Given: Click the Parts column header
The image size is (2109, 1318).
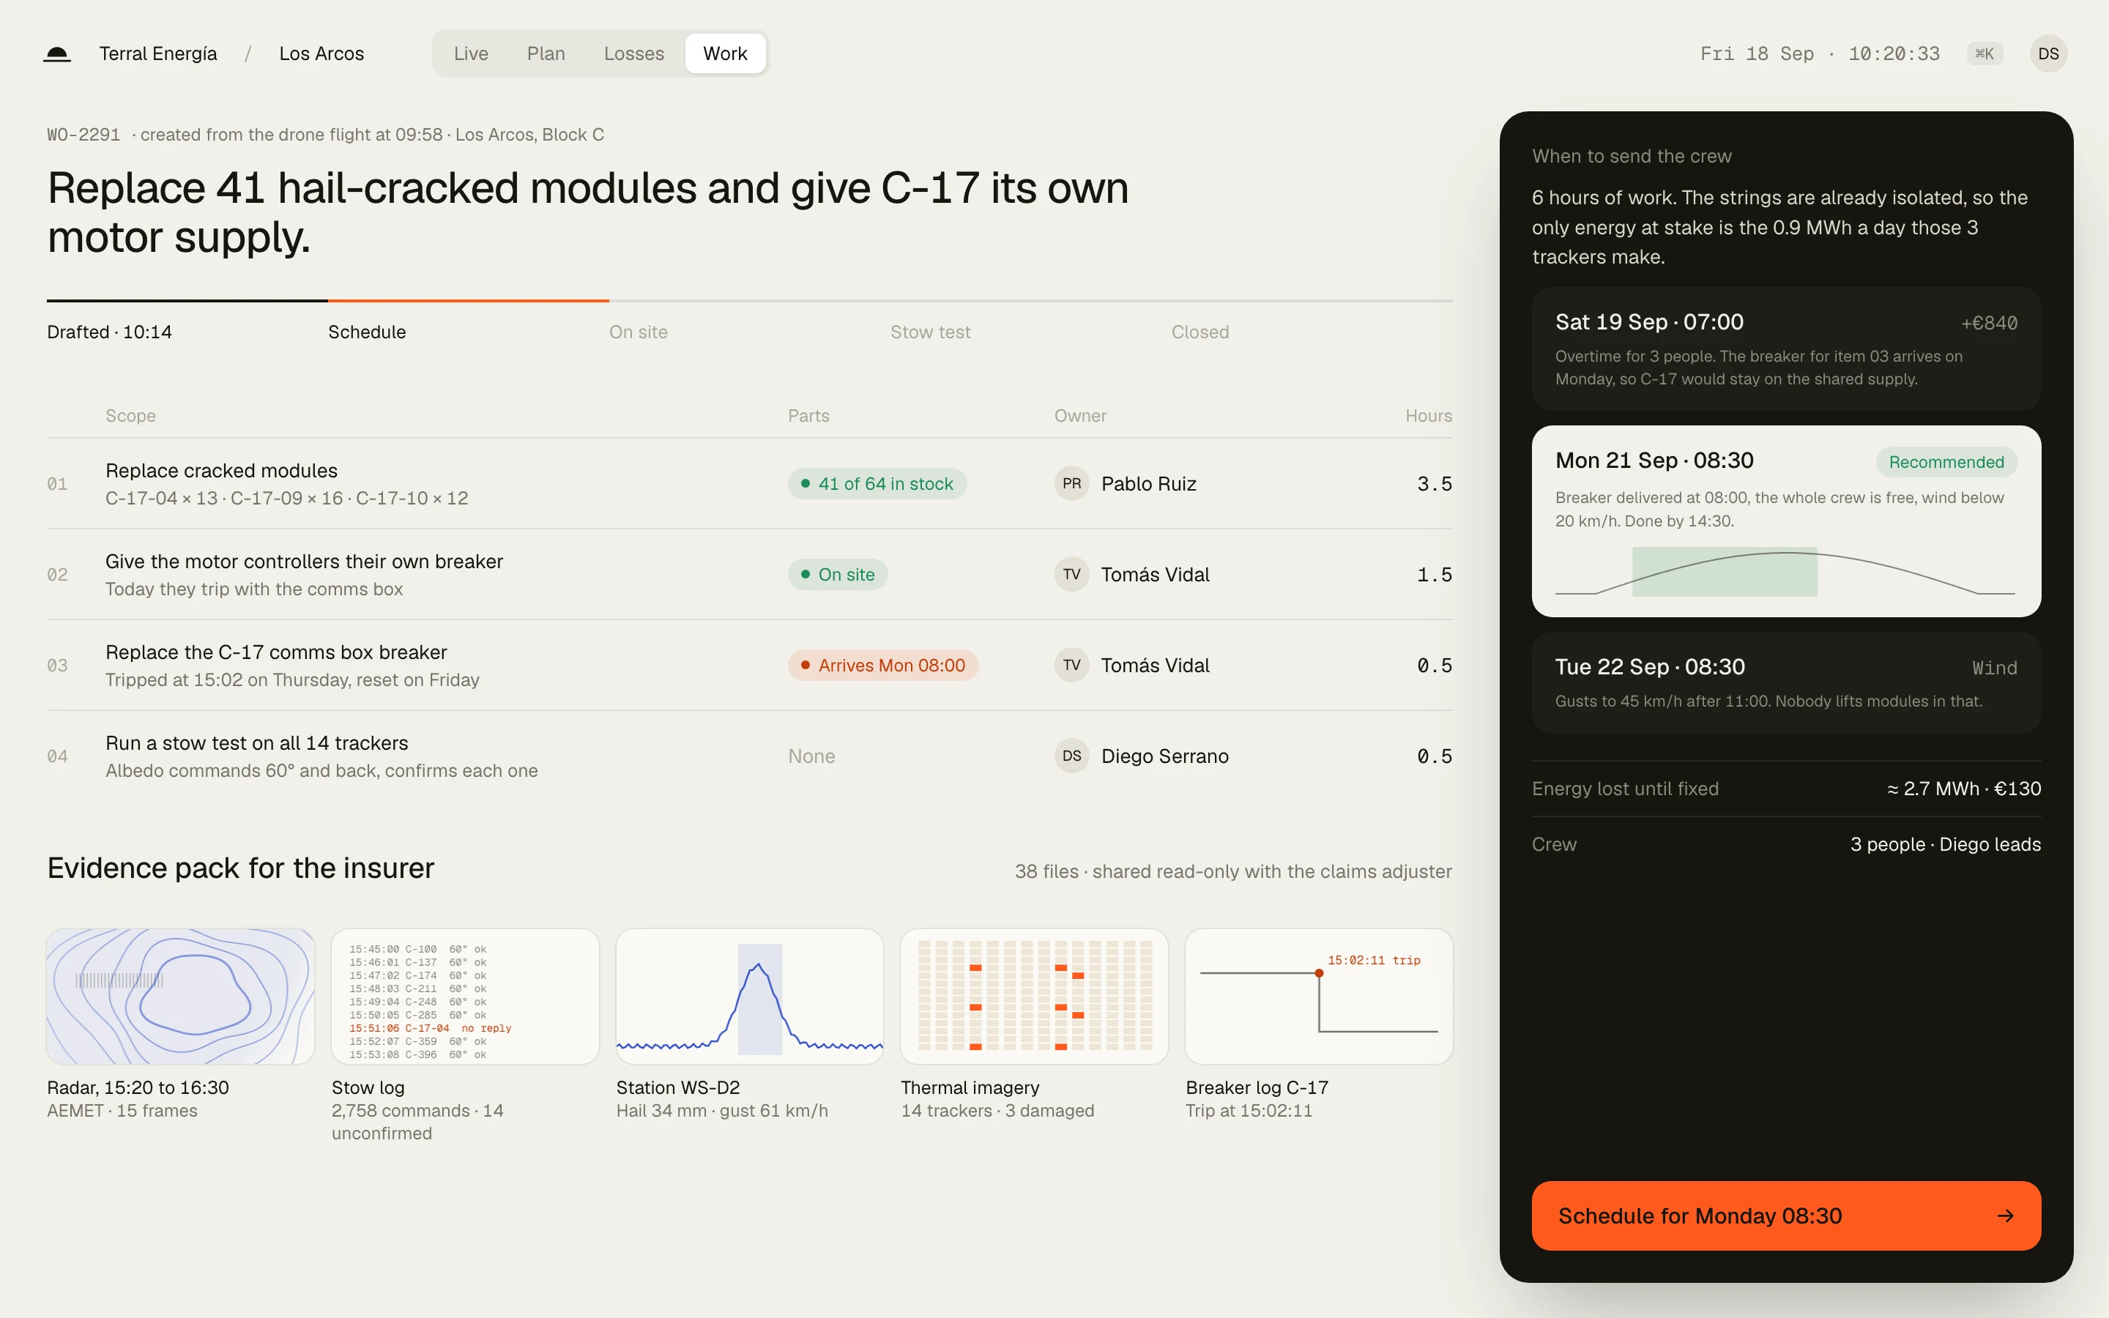Looking at the screenshot, I should (x=808, y=416).
